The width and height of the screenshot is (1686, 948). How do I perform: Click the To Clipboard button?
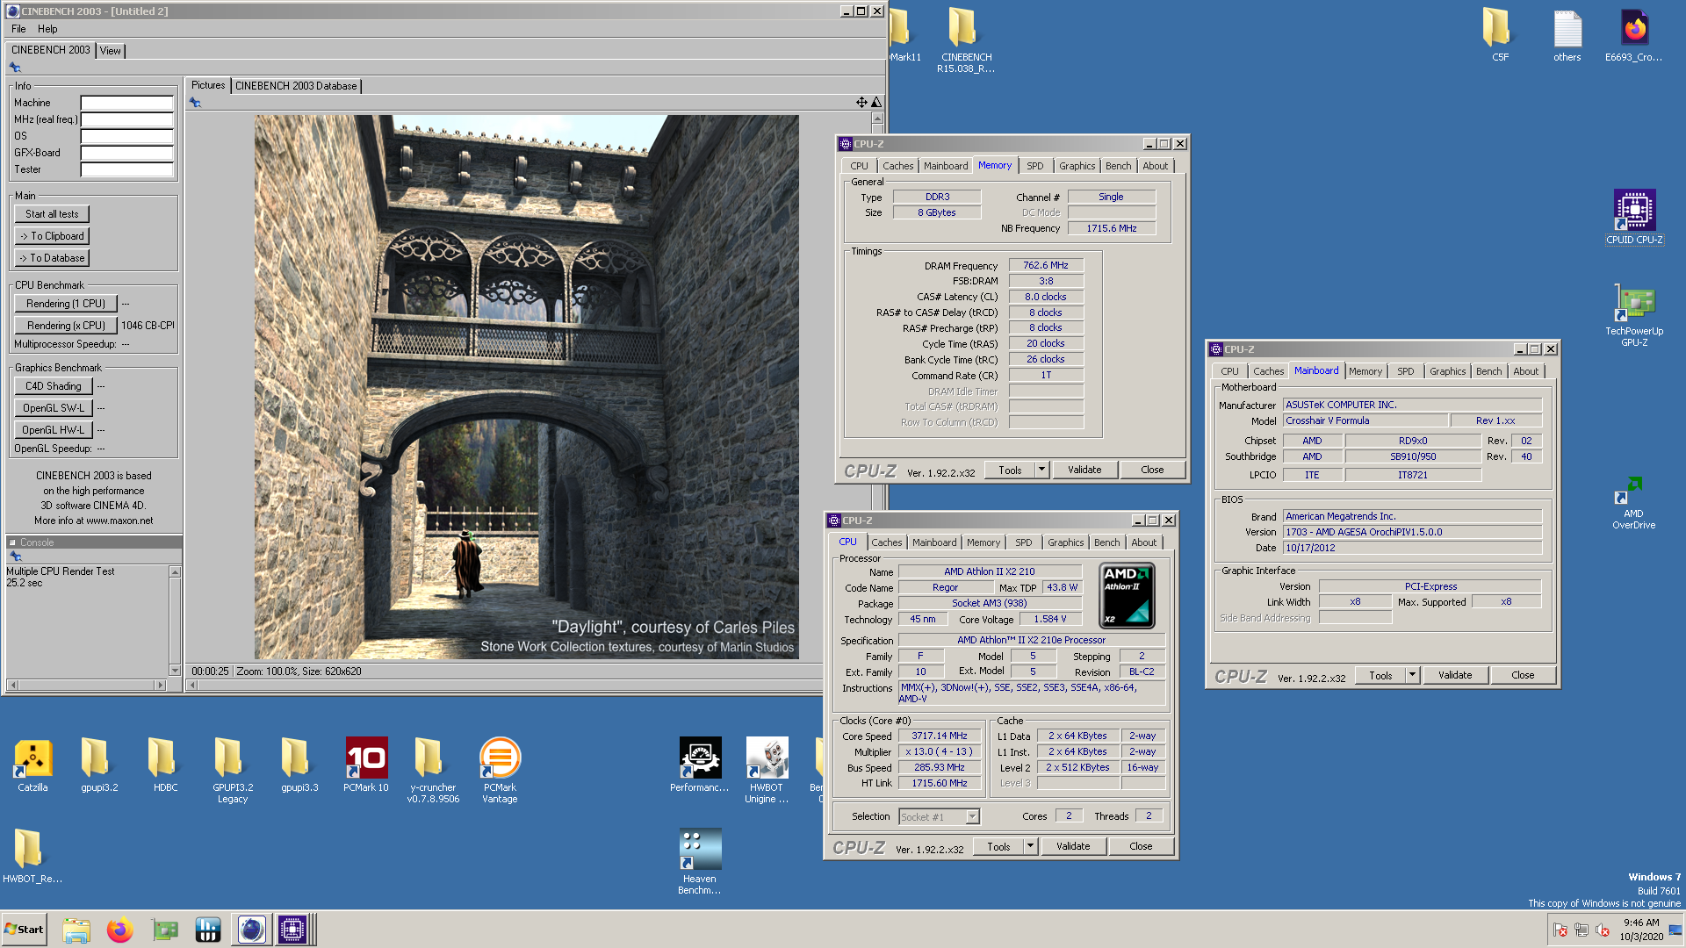52,236
